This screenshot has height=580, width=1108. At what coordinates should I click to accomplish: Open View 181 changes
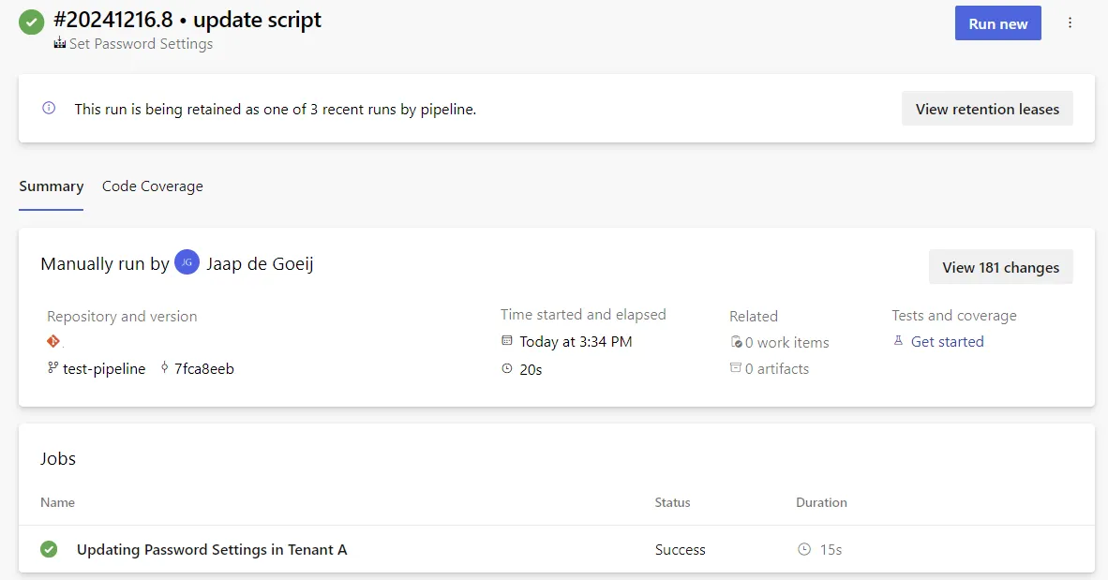(x=1000, y=267)
